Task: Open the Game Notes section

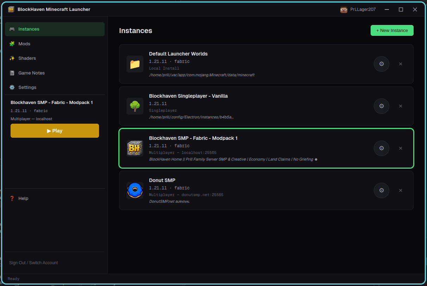Action: (55, 73)
